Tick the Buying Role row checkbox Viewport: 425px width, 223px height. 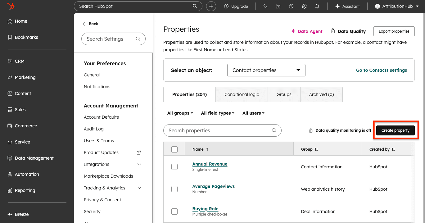click(x=174, y=212)
